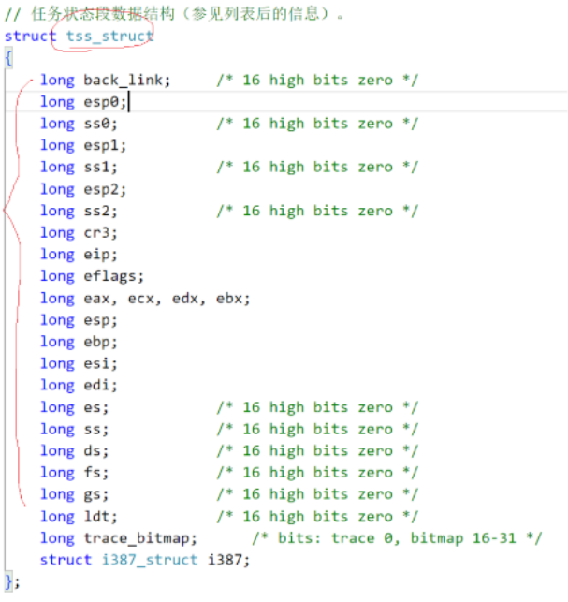Screen dimensions: 568x602
Task: Click the ebx variable in register line
Action: 229,298
